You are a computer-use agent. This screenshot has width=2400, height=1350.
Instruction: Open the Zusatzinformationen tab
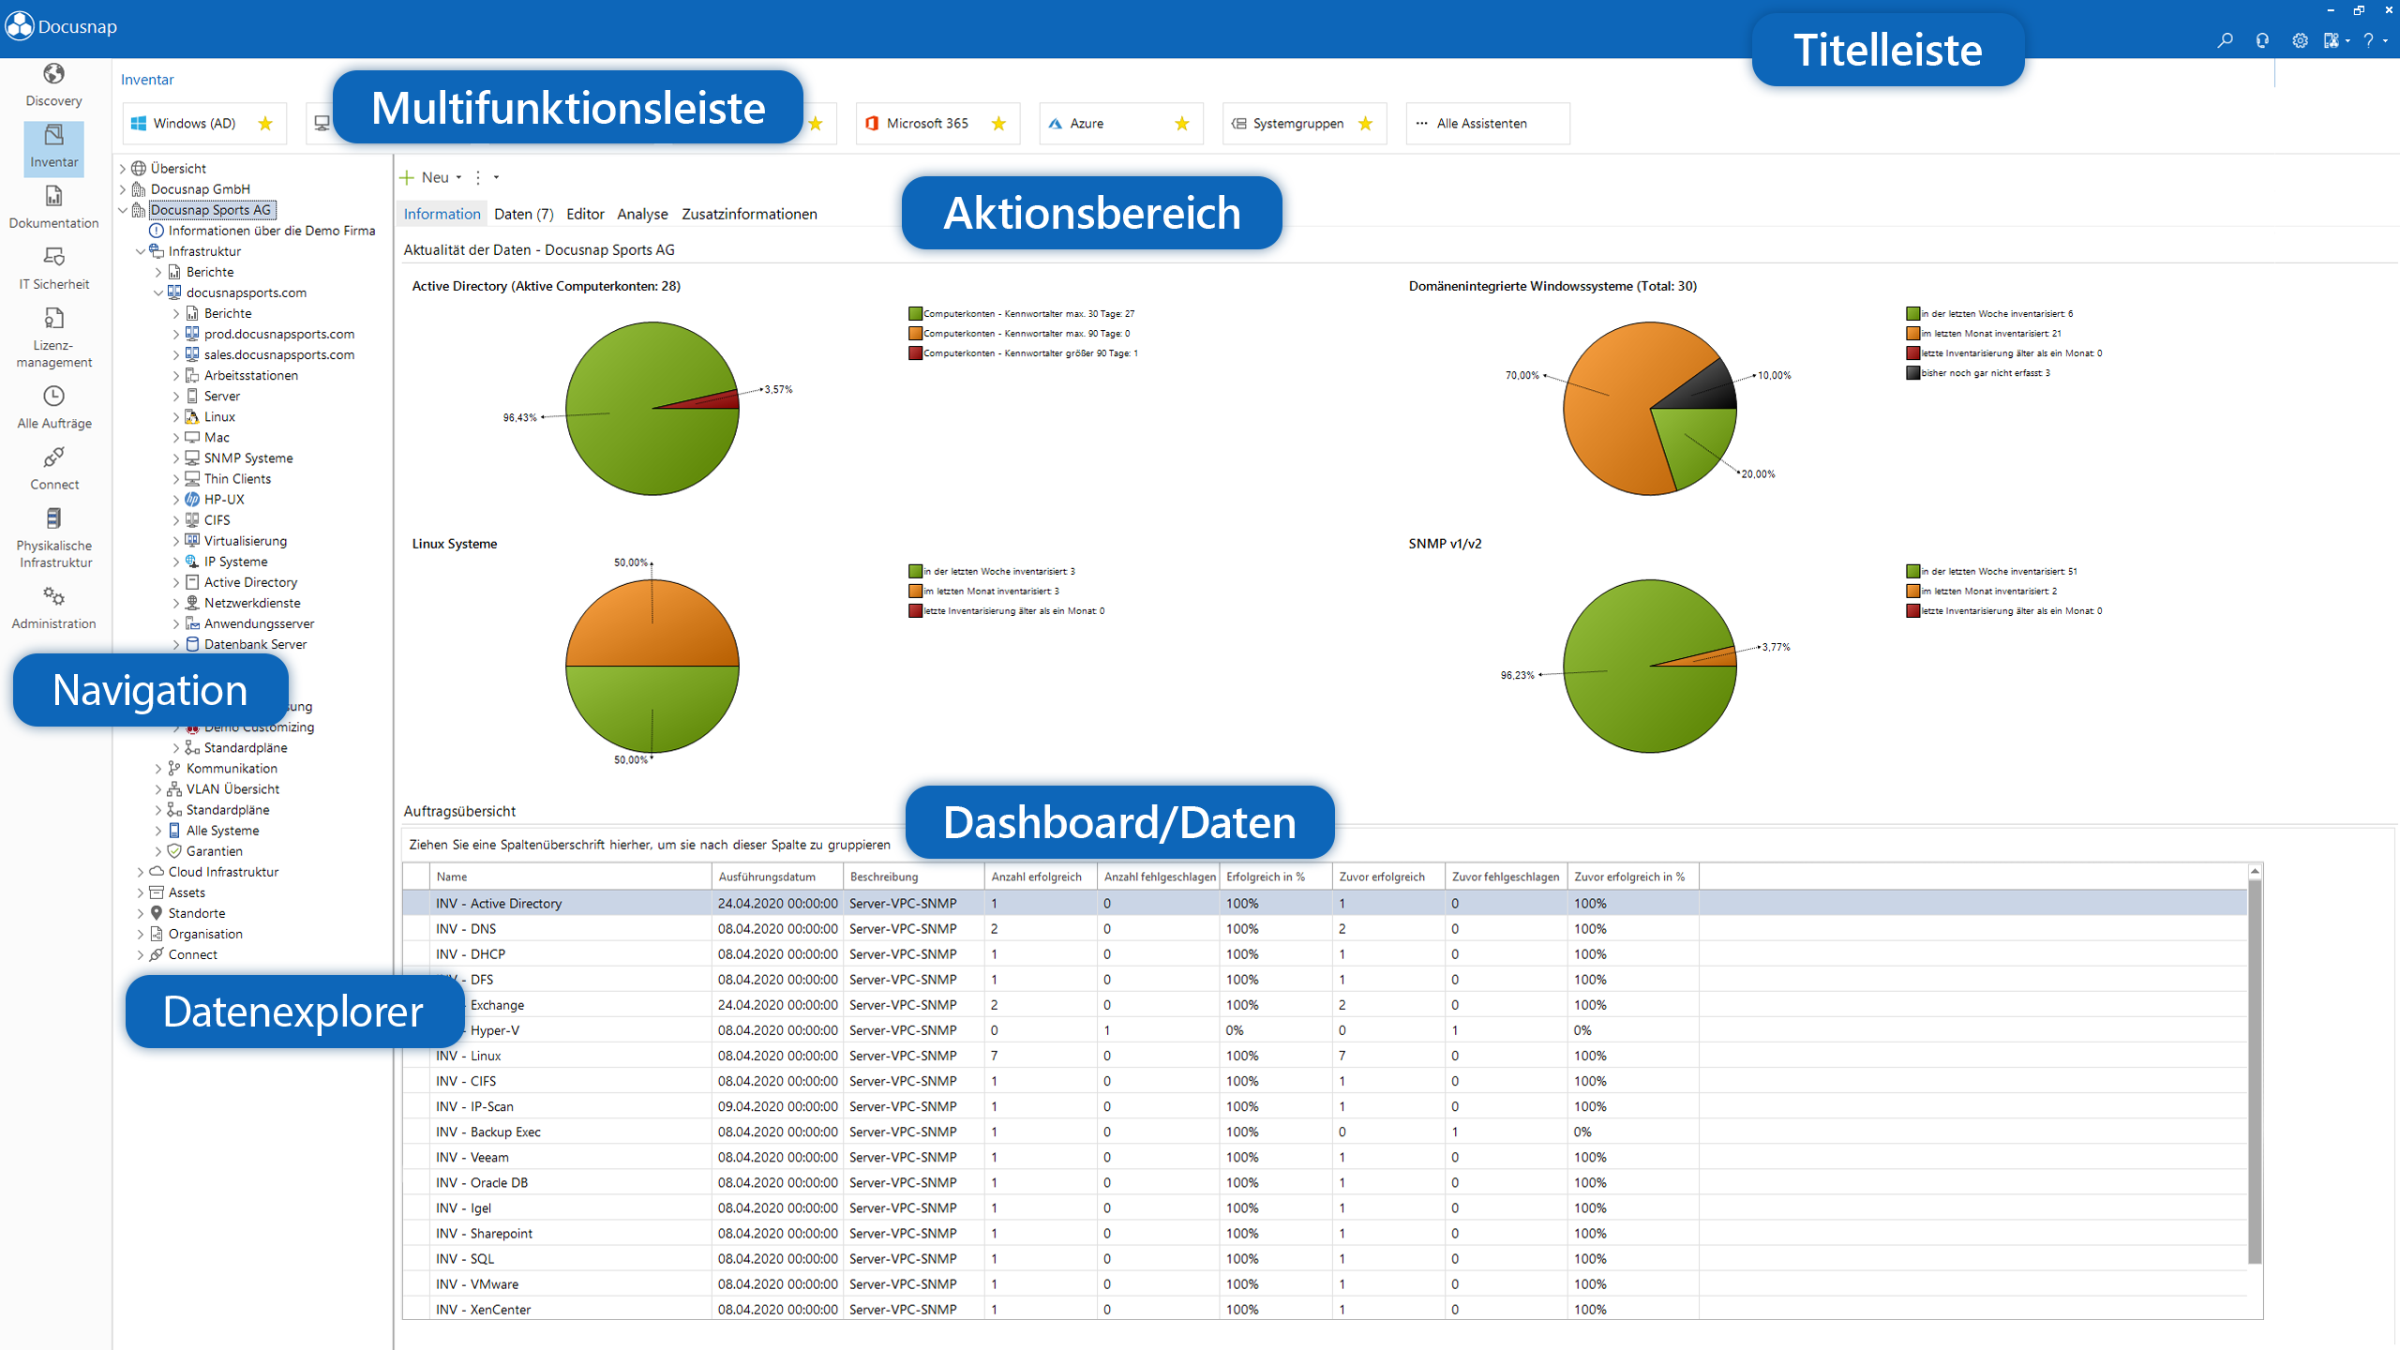tap(749, 214)
